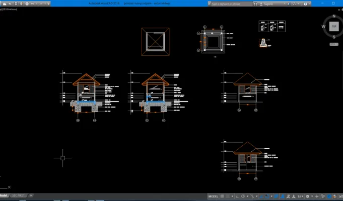Open the Help question mark icon
This screenshot has height=201, width=343.
tap(306, 4)
